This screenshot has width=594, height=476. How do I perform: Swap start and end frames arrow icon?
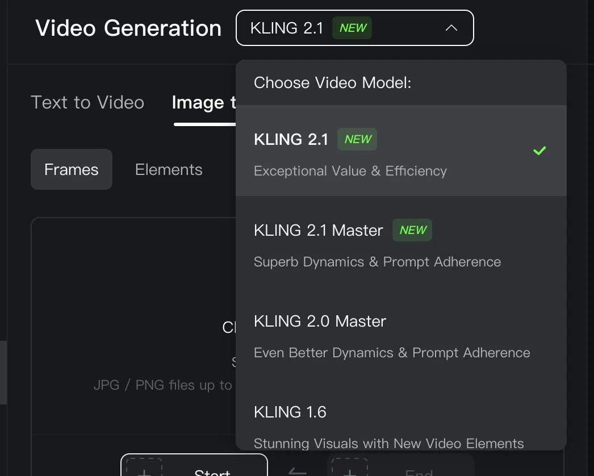(298, 472)
